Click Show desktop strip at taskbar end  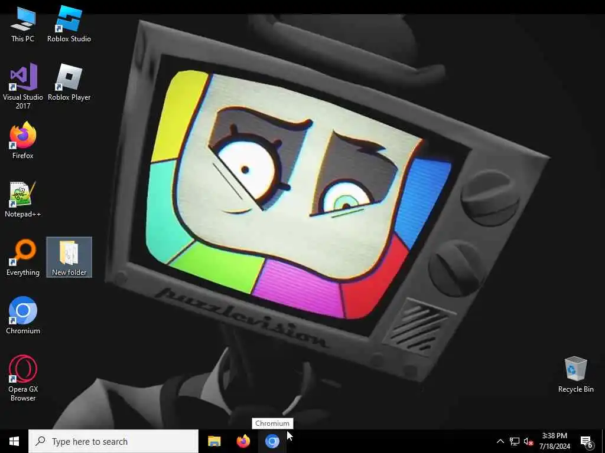point(603,441)
